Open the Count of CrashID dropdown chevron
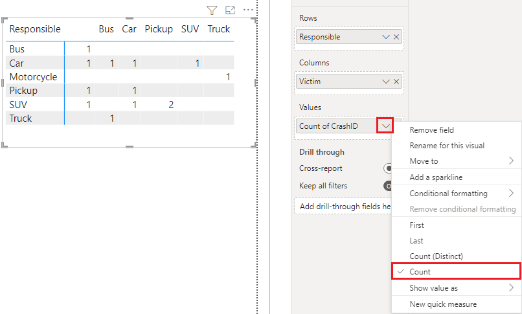 385,126
